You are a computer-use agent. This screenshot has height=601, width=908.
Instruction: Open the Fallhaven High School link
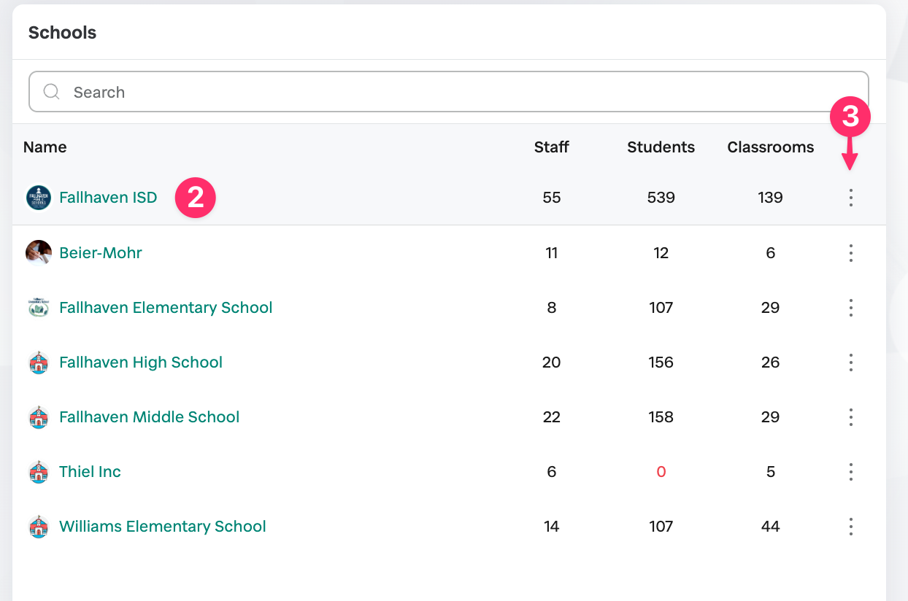pos(141,362)
